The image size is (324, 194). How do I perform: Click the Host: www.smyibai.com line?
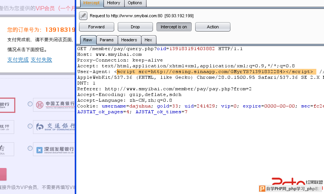coord(110,54)
